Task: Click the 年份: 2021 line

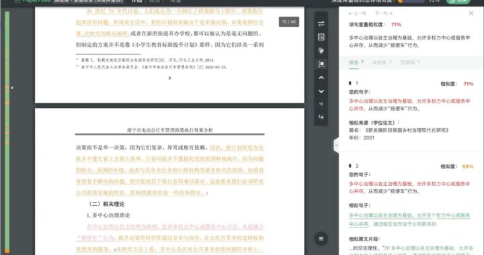Action: [x=362, y=138]
